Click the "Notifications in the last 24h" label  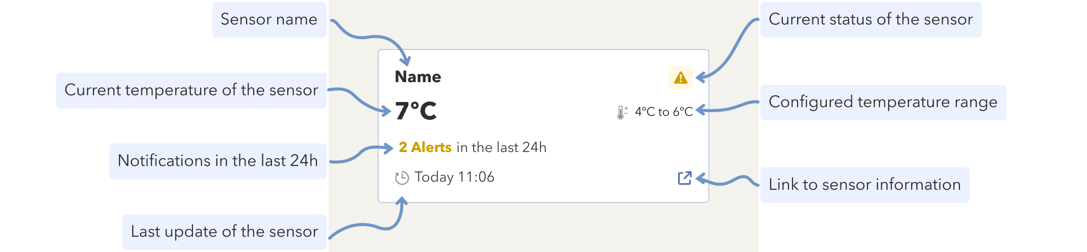tap(217, 161)
